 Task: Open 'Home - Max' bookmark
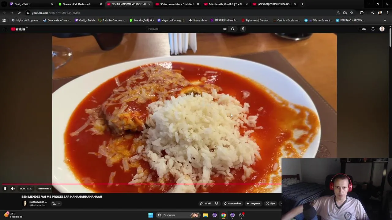click(x=198, y=20)
